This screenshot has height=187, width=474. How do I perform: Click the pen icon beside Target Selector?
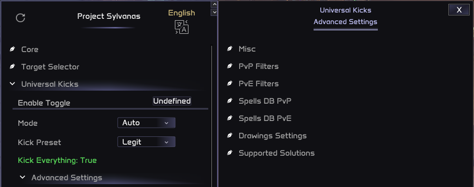pos(13,67)
